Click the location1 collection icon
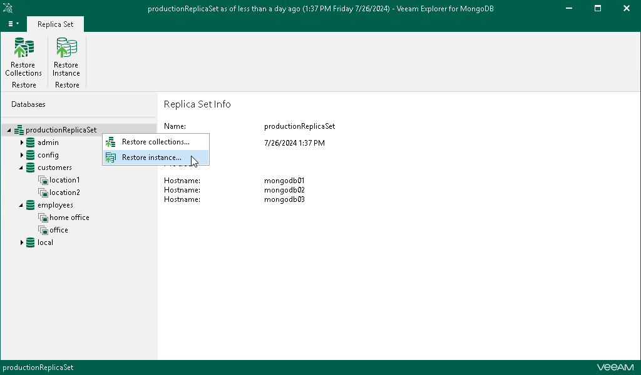This screenshot has height=375, width=641. (x=43, y=181)
